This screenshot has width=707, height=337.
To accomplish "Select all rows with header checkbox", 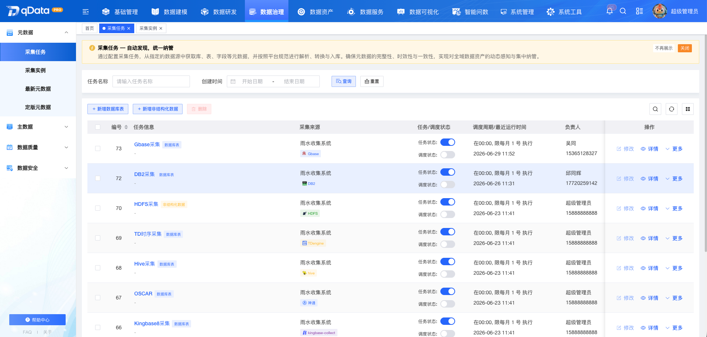I will click(x=98, y=127).
